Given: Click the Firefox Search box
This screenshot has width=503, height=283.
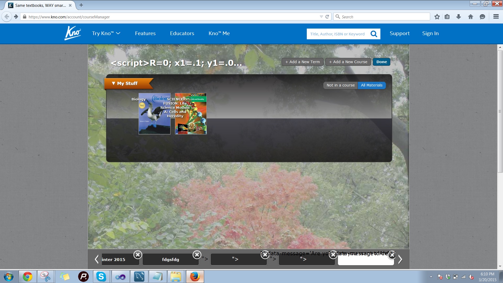Looking at the screenshot, I should 382,17.
